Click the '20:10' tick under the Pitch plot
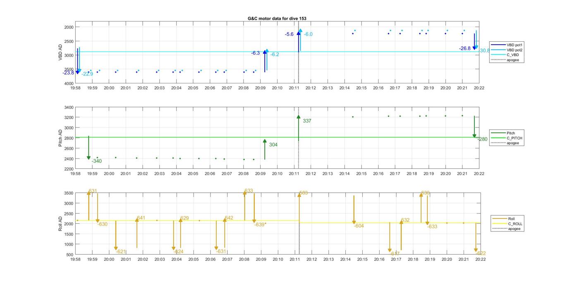Viewport: 579px width, 286px height. 277,174
